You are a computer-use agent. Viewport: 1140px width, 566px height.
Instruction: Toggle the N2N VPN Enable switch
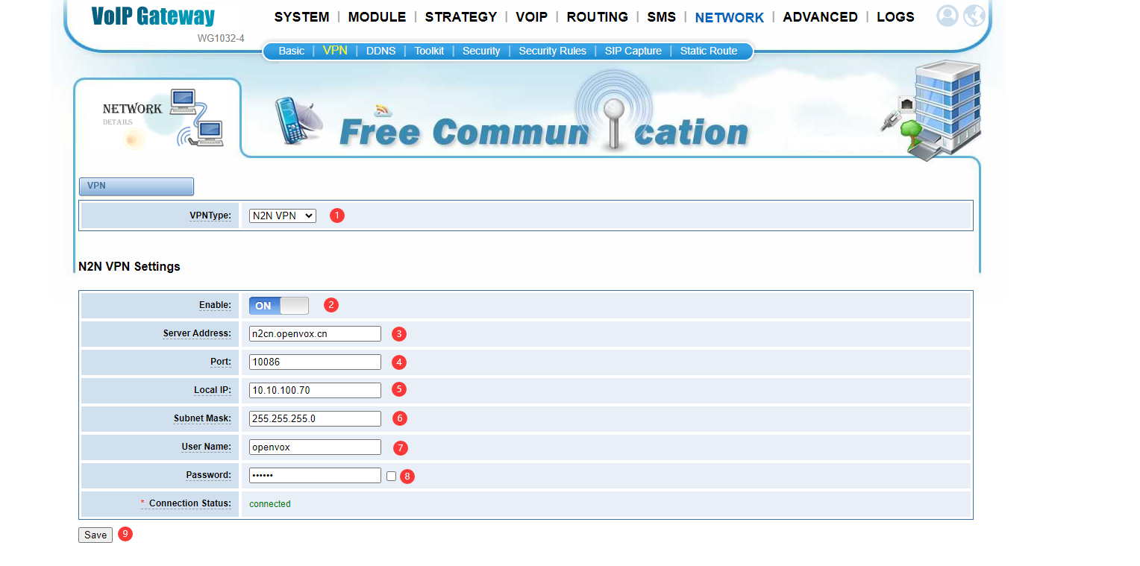tap(278, 306)
